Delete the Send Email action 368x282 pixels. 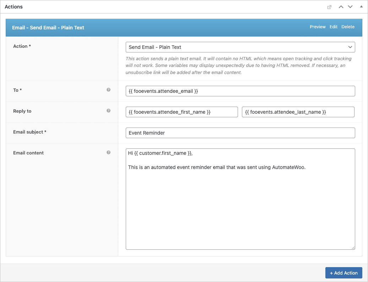[x=348, y=27]
